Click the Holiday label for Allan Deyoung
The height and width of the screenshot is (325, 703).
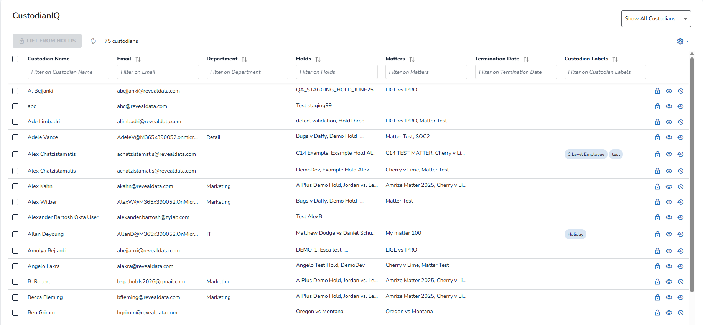[575, 234]
